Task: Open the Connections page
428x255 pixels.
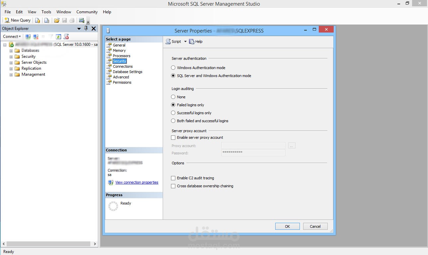Action: point(123,66)
